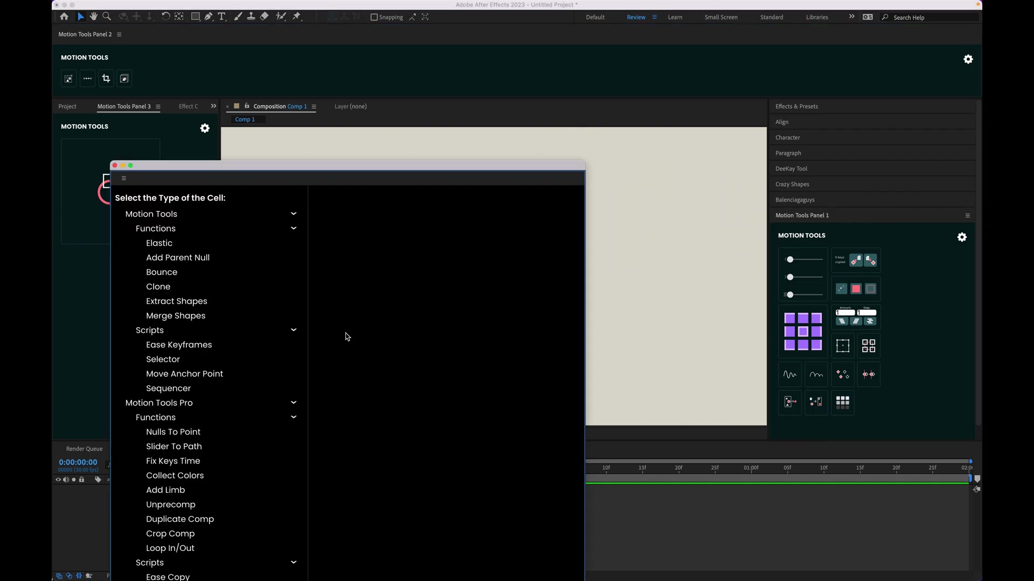Click the gray grid icon in Motion Tools Panel 1
Screen dimensions: 1034x581
pyautogui.click(x=843, y=402)
